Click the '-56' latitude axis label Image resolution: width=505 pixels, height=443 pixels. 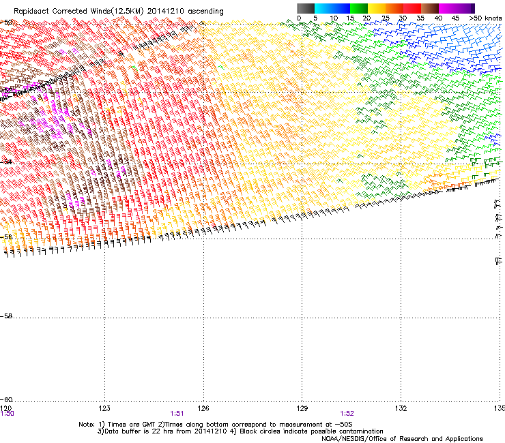click(x=6, y=236)
